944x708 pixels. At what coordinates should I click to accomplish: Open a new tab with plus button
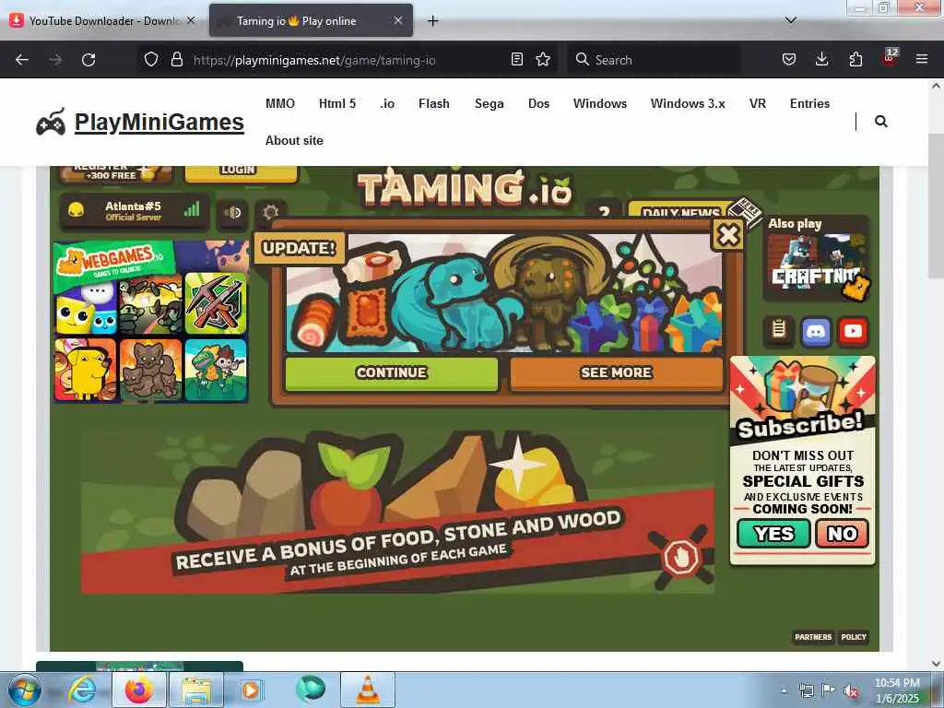pyautogui.click(x=432, y=21)
